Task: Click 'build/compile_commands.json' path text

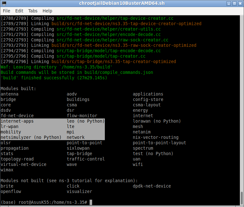Action: (x=119, y=72)
